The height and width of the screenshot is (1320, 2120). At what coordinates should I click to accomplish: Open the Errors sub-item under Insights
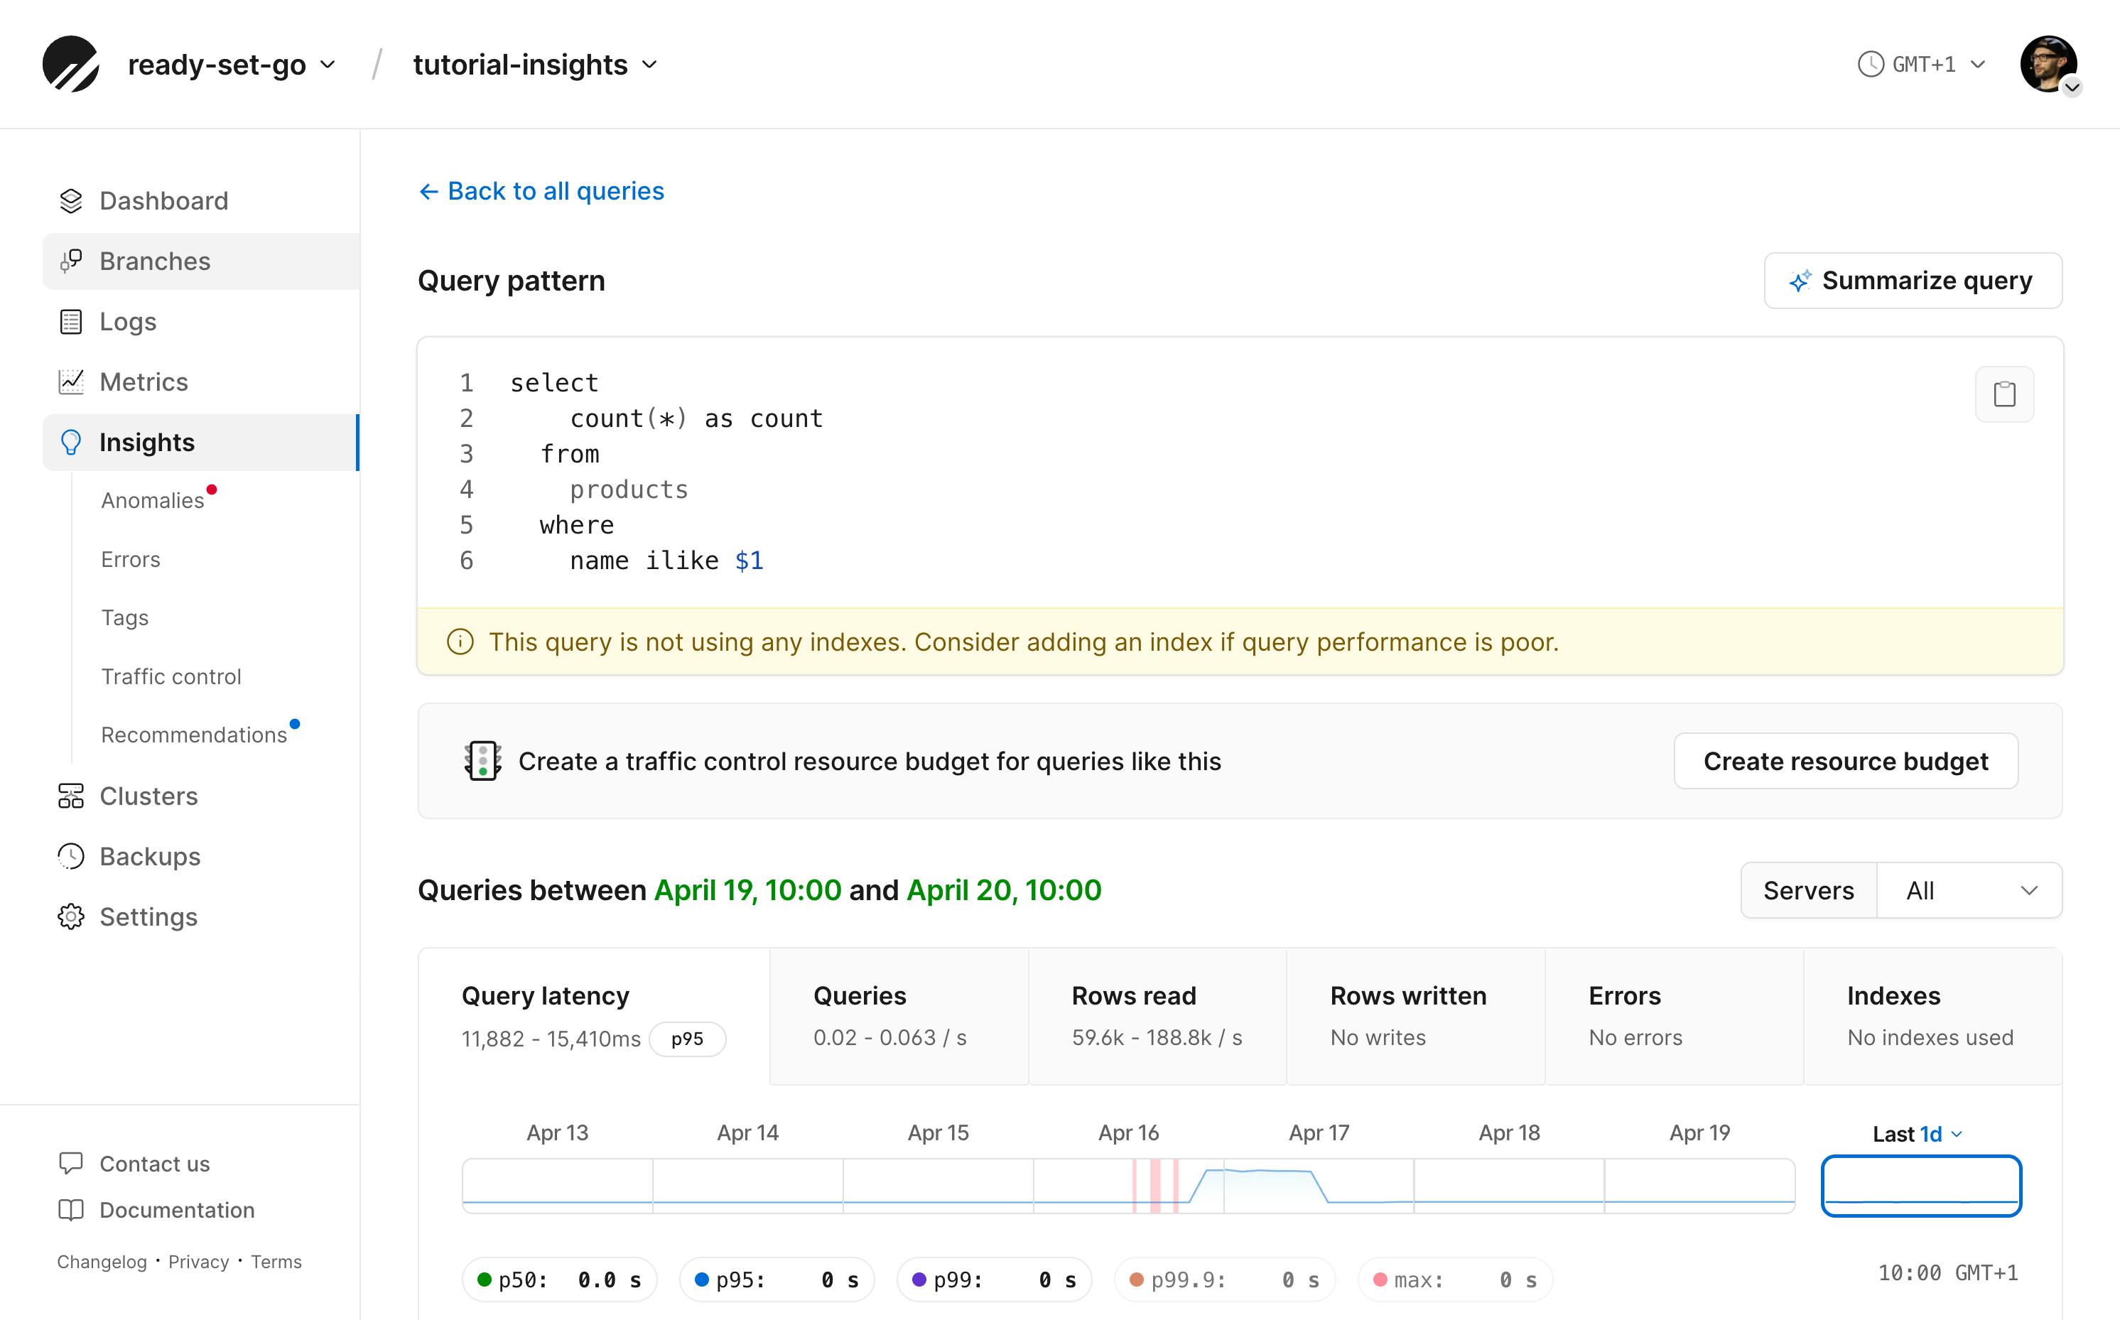pyautogui.click(x=131, y=560)
